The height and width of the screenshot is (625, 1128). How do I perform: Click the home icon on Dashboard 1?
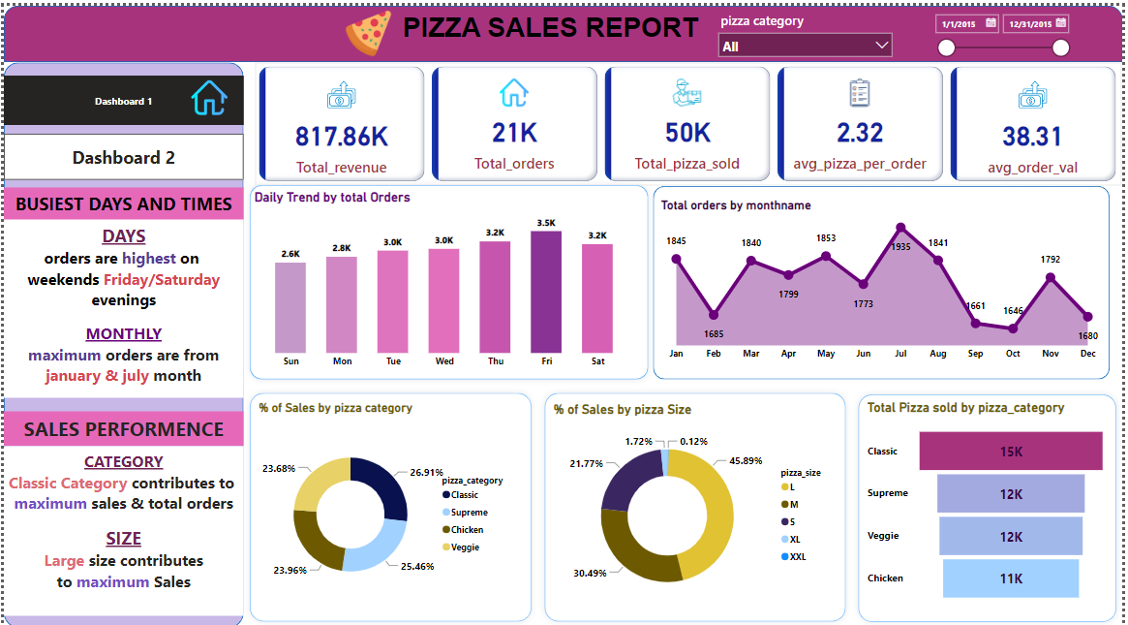coord(209,99)
